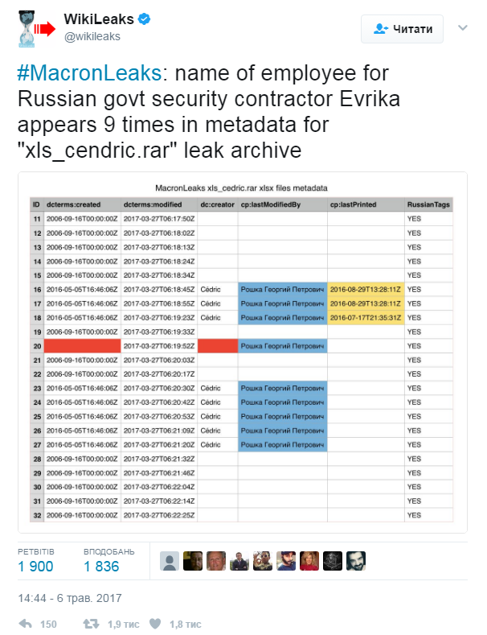
Task: Open the last liker's avatar
Action: tap(356, 561)
